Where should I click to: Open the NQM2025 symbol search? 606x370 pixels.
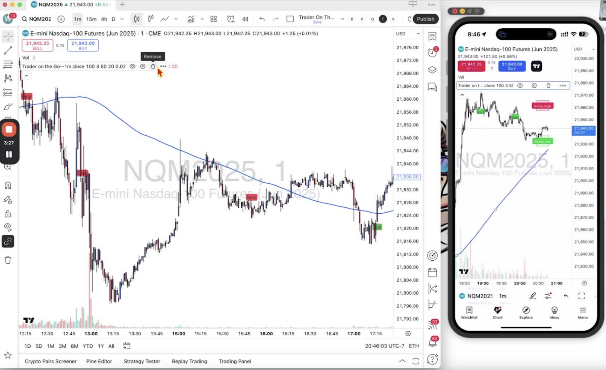coord(36,19)
